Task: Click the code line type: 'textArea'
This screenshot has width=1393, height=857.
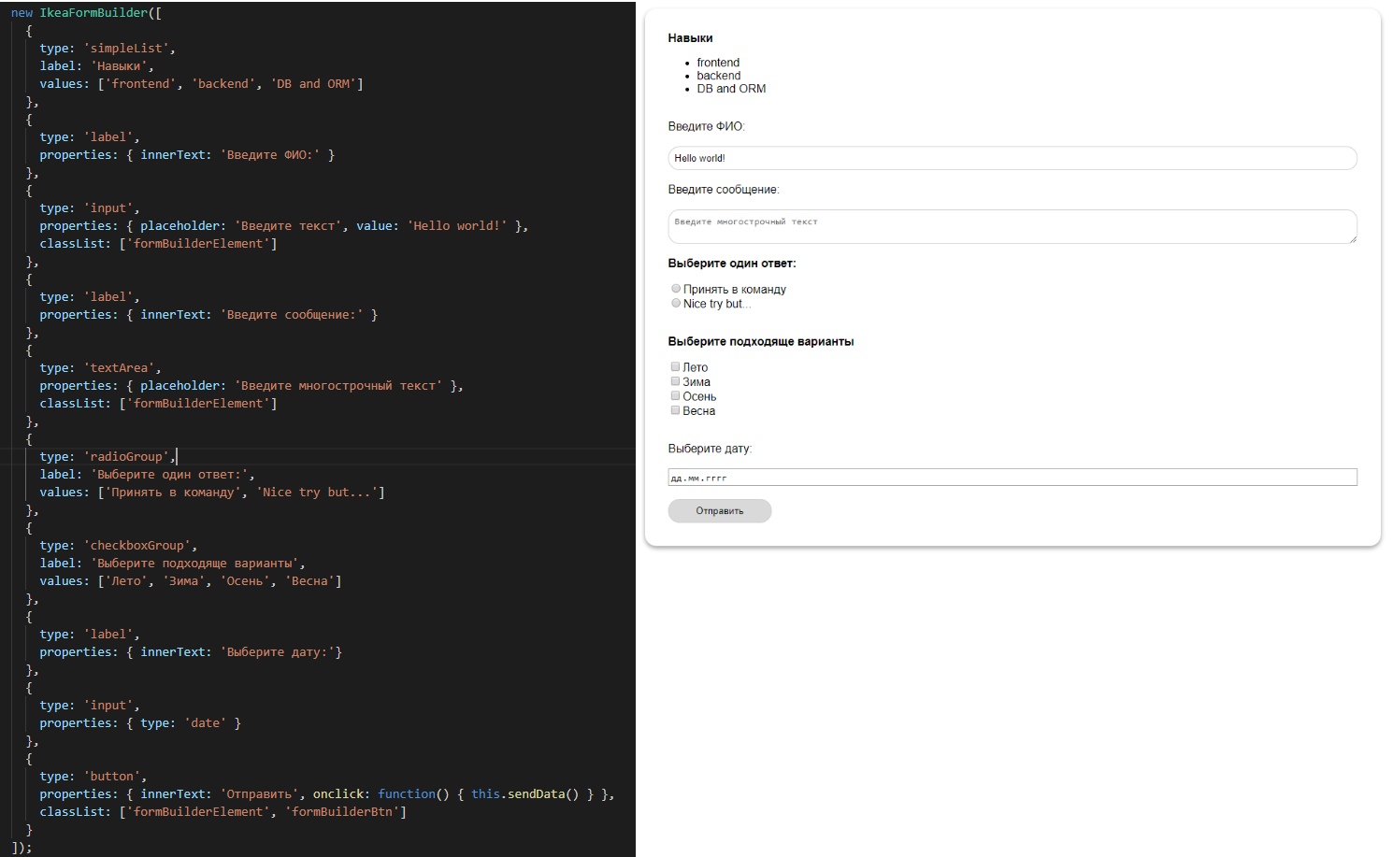Action: click(x=100, y=368)
